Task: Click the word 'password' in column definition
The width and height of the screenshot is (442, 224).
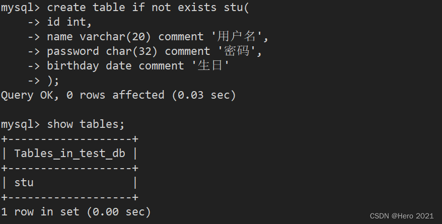Action: coord(72,51)
